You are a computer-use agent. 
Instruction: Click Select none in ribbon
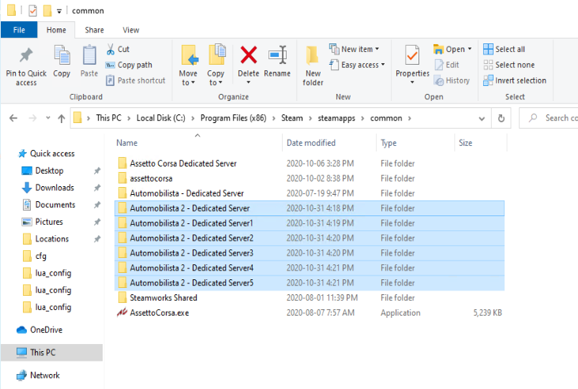(x=509, y=65)
